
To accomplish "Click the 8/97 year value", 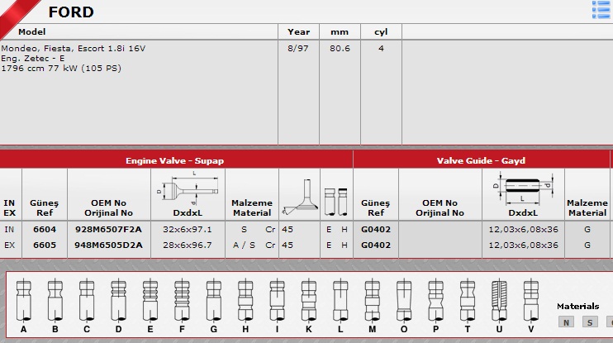I will [x=298, y=48].
